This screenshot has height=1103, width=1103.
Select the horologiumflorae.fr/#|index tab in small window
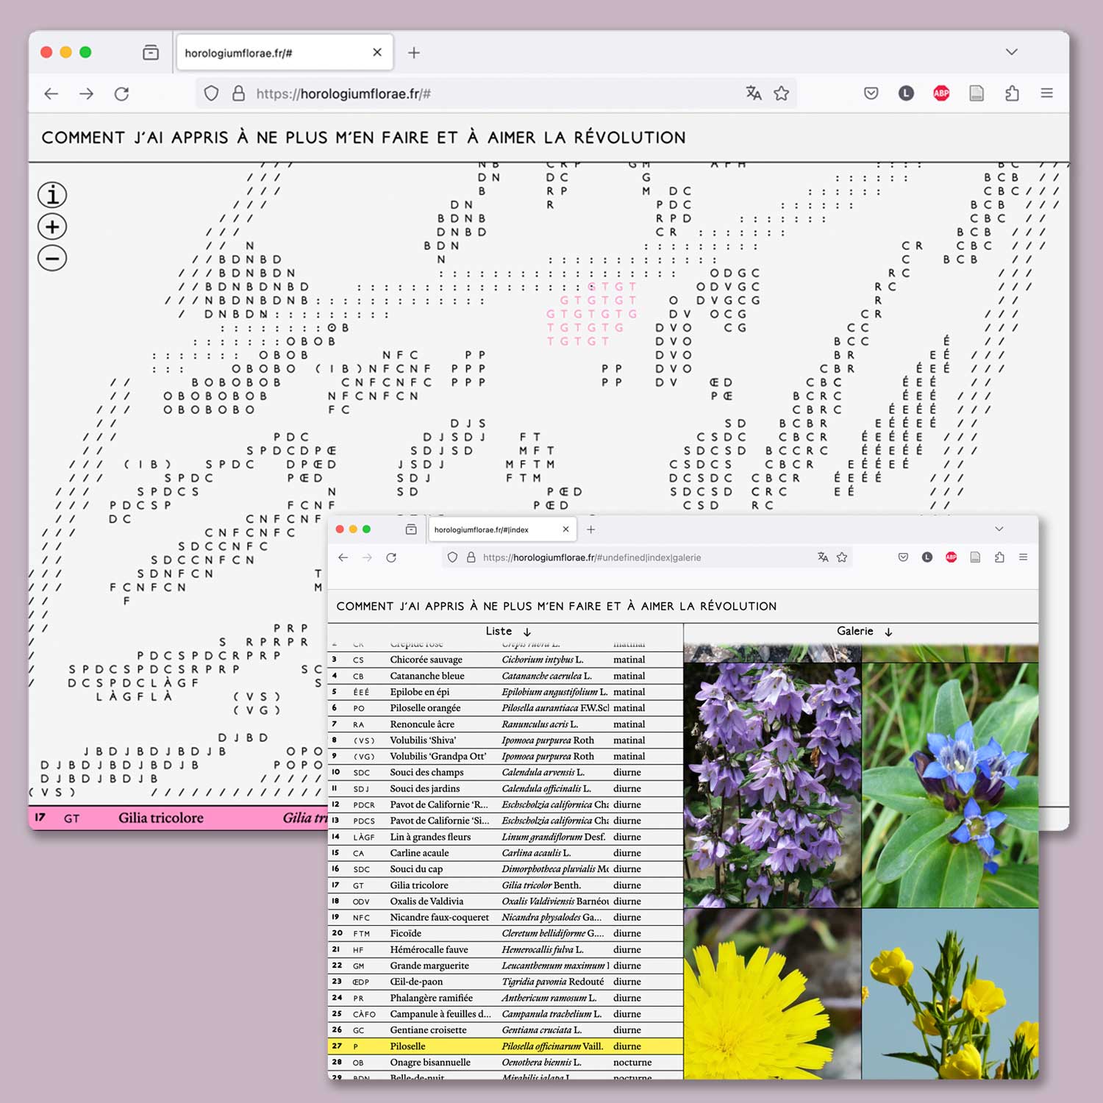[504, 529]
